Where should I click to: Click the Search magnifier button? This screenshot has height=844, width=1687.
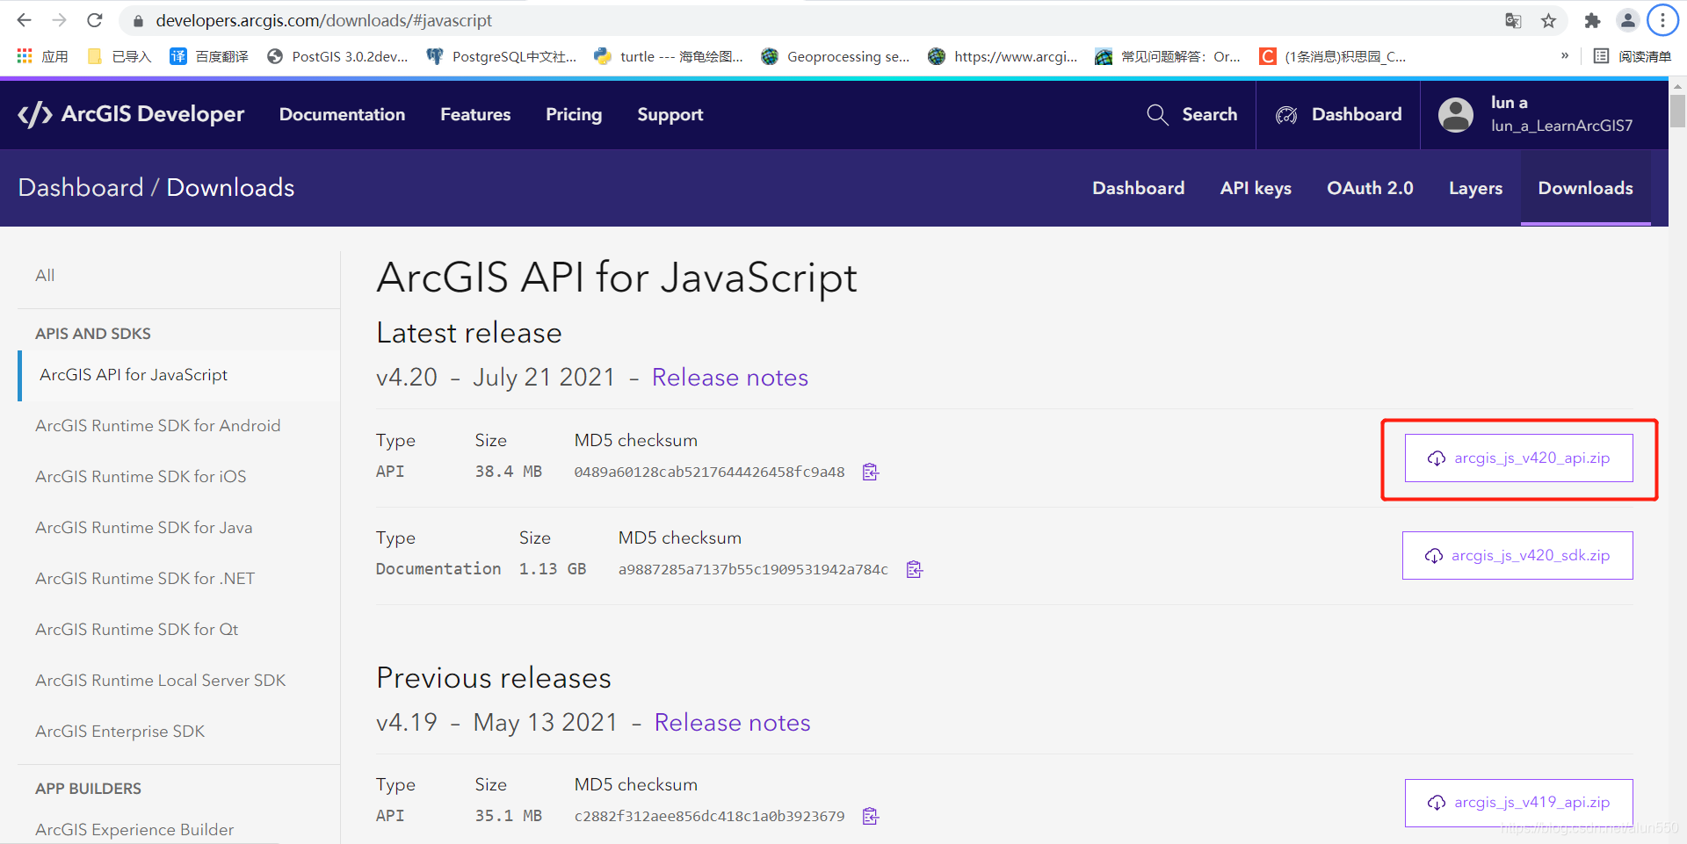pyautogui.click(x=1191, y=114)
